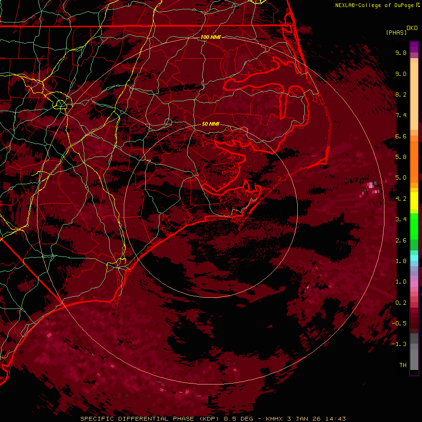Click the purple top segment of the color bar

pyautogui.click(x=414, y=47)
